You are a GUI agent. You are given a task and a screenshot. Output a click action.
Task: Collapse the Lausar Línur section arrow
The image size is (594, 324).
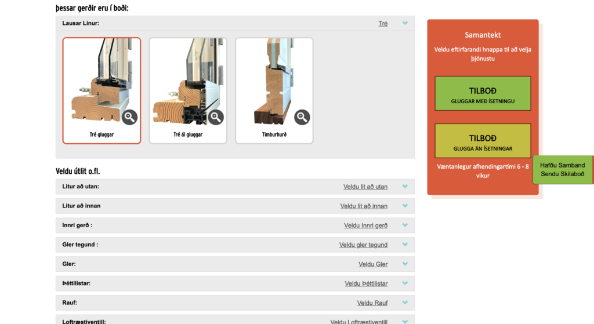[405, 24]
